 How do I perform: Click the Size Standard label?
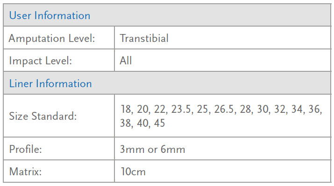43,116
